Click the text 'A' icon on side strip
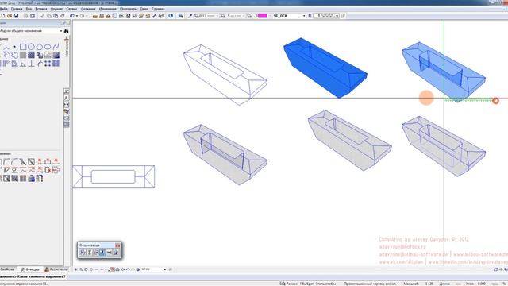 [x=67, y=98]
